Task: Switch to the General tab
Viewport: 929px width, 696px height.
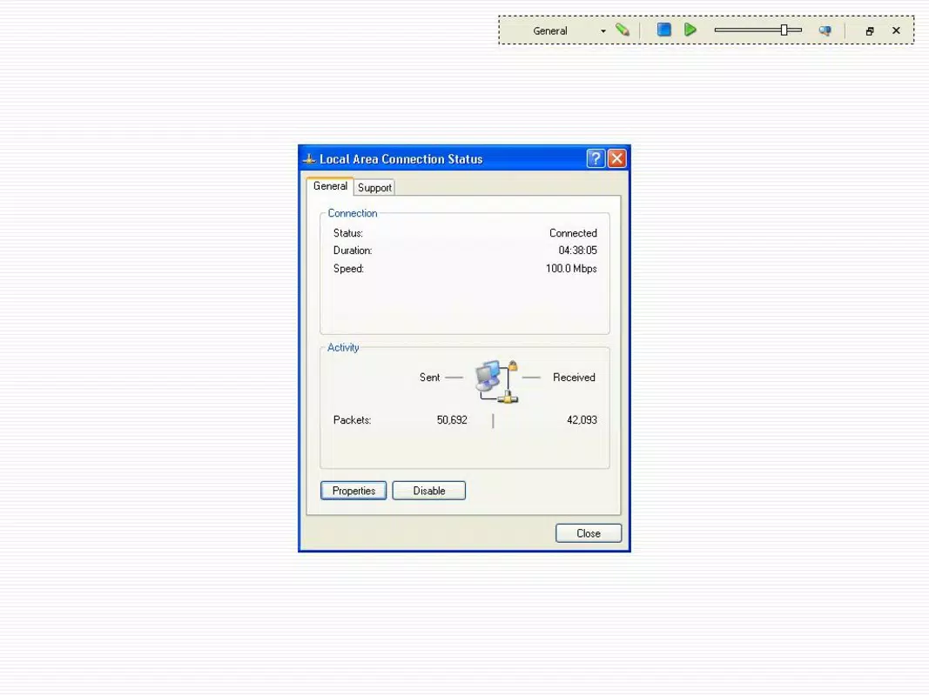Action: [x=330, y=186]
